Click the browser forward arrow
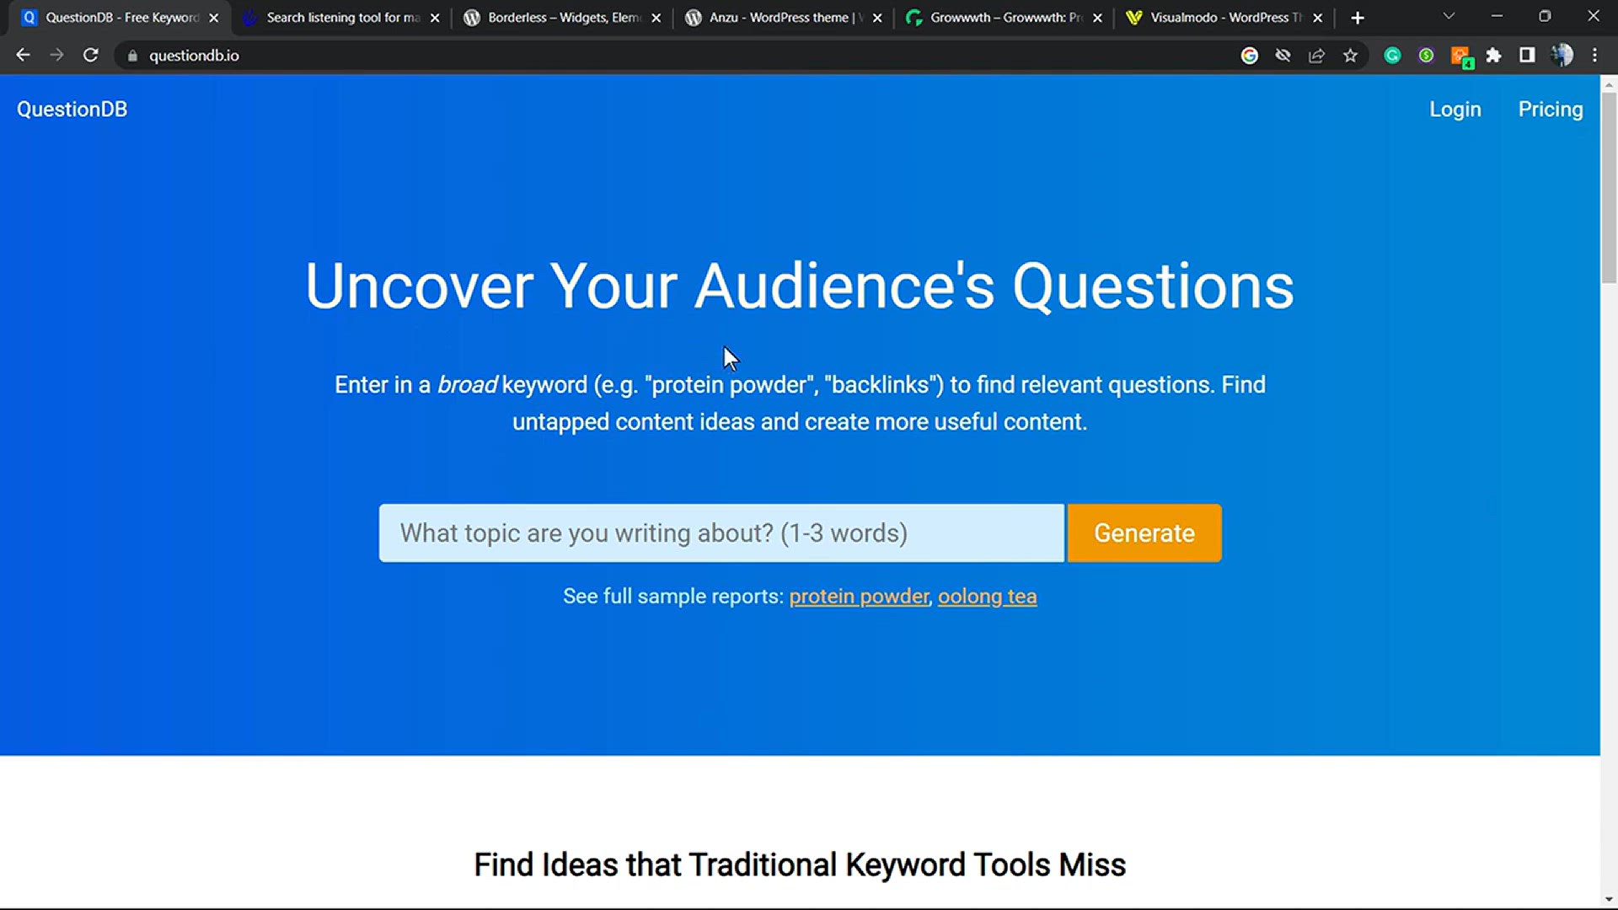Screen dimensions: 1618x910 click(x=56, y=56)
